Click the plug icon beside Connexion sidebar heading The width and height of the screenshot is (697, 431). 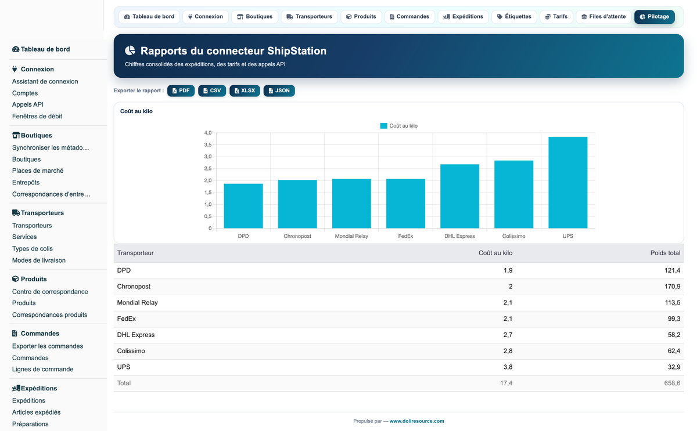pyautogui.click(x=15, y=69)
